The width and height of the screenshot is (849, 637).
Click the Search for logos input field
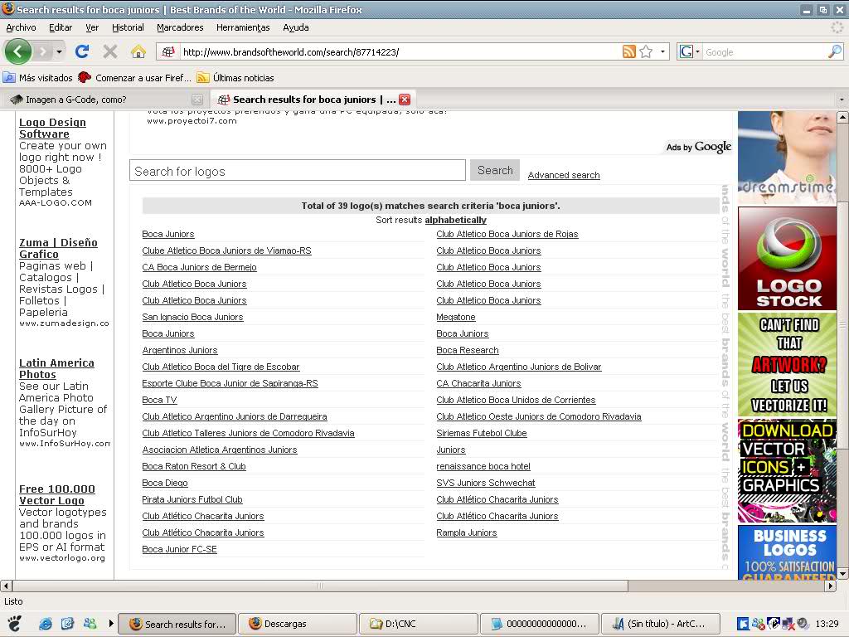pos(298,171)
